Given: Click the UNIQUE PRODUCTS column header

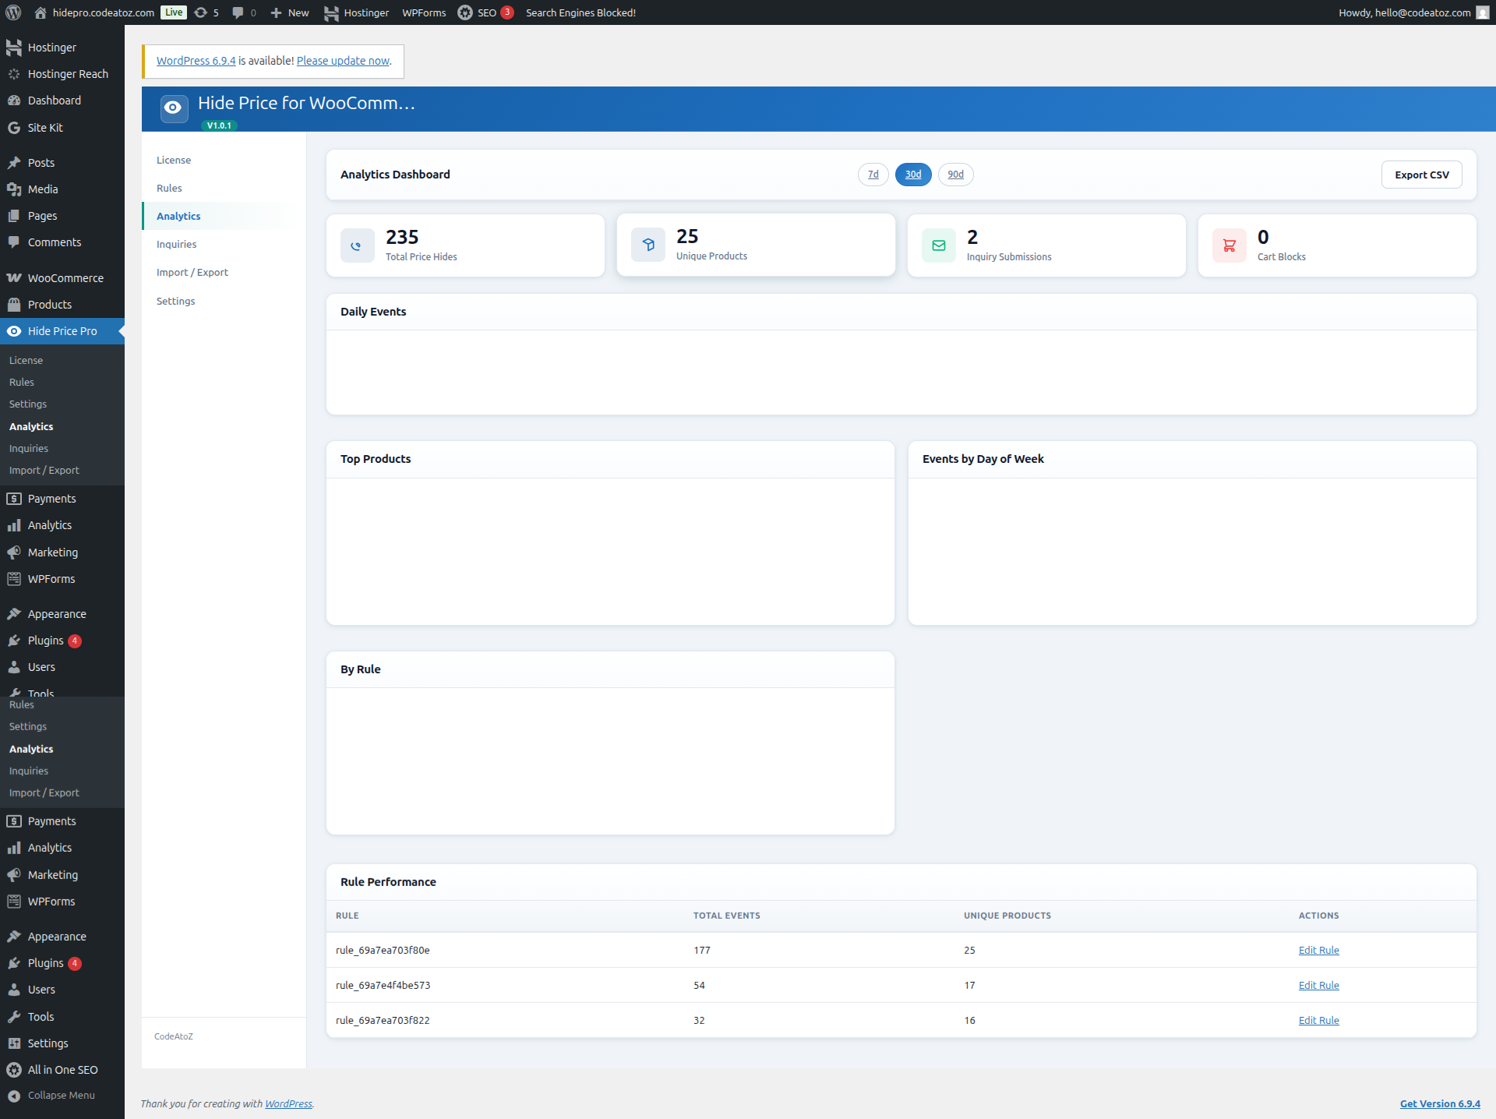Looking at the screenshot, I should (1007, 916).
